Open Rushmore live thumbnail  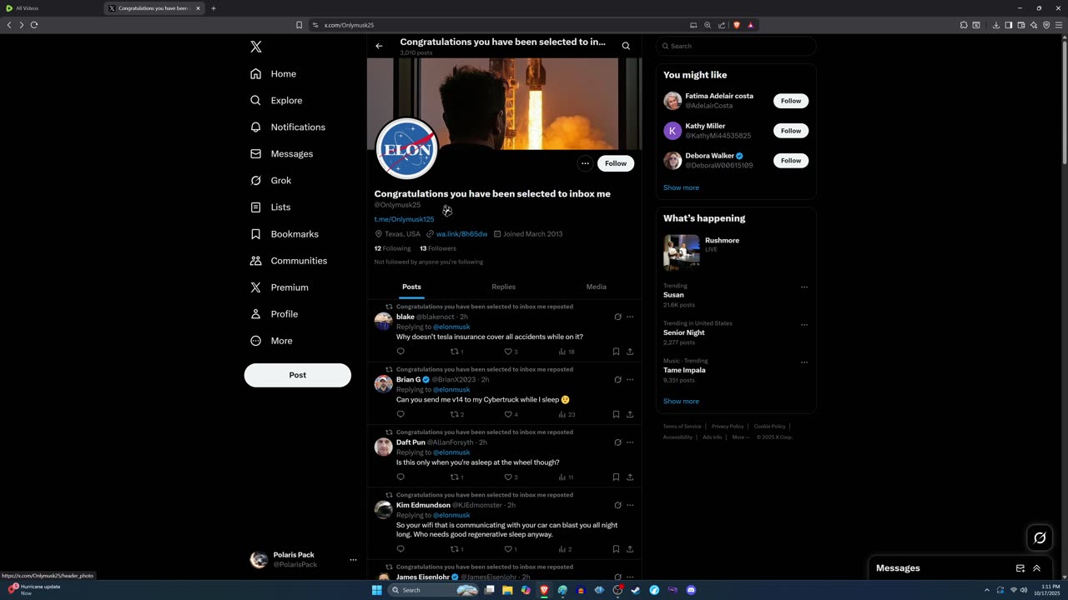click(682, 252)
